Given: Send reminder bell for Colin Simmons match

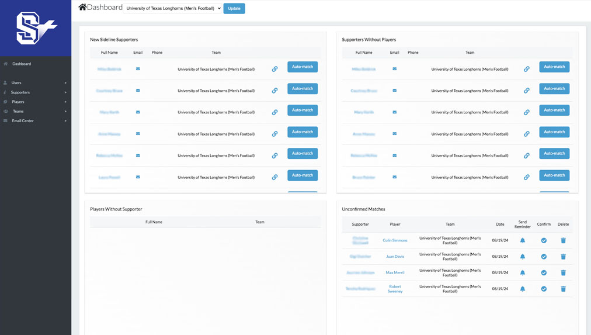Looking at the screenshot, I should pyautogui.click(x=523, y=240).
